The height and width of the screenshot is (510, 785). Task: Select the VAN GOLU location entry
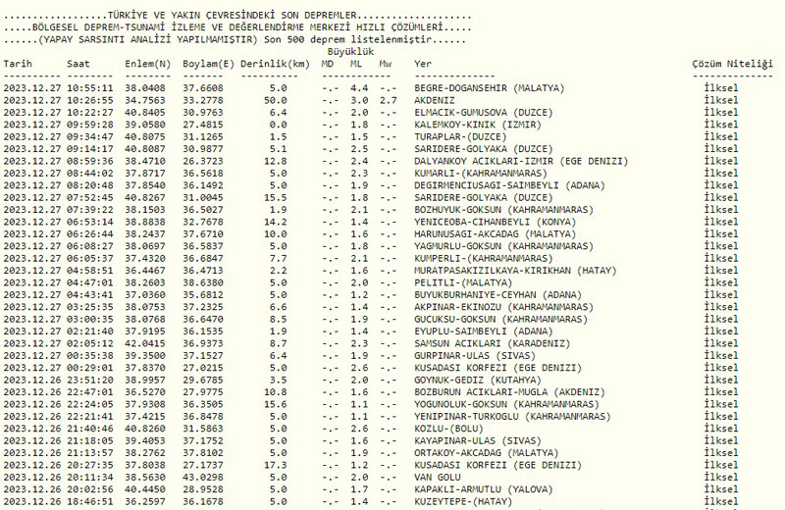(438, 477)
